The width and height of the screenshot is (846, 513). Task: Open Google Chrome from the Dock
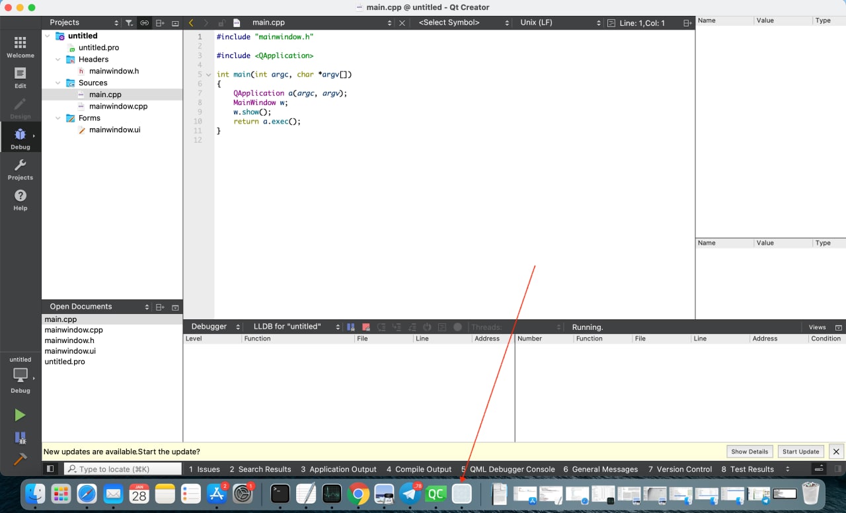[x=358, y=494]
